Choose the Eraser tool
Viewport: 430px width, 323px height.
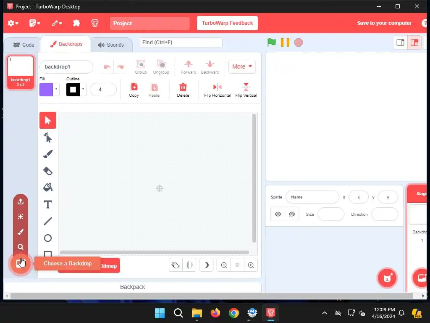(48, 171)
